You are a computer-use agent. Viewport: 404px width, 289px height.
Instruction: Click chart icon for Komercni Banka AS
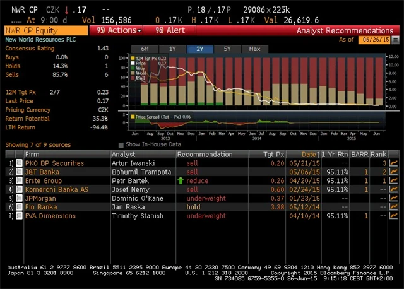(394, 189)
